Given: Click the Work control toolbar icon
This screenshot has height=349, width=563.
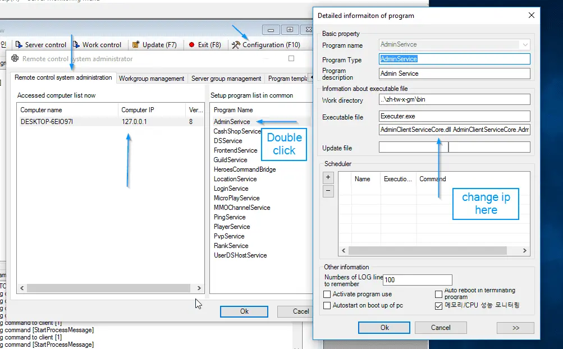Looking at the screenshot, I should coord(76,45).
